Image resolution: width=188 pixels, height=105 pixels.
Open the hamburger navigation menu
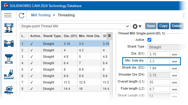tap(8, 15)
